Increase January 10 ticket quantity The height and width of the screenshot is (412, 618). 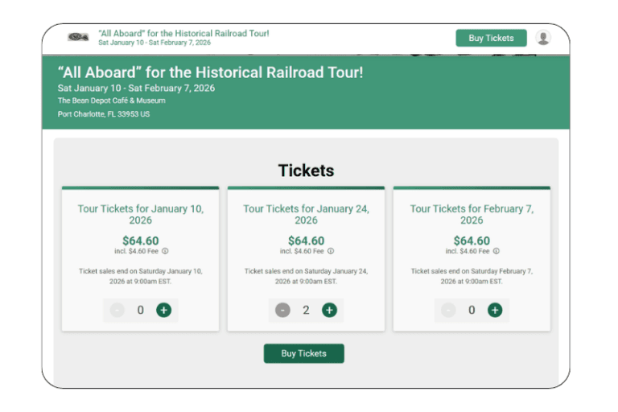click(163, 310)
